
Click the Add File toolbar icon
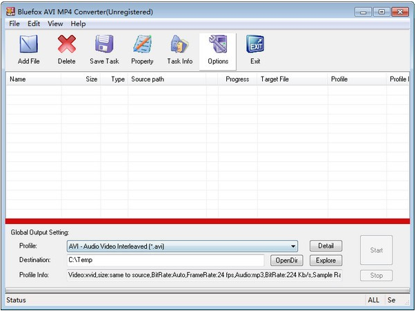coord(28,44)
